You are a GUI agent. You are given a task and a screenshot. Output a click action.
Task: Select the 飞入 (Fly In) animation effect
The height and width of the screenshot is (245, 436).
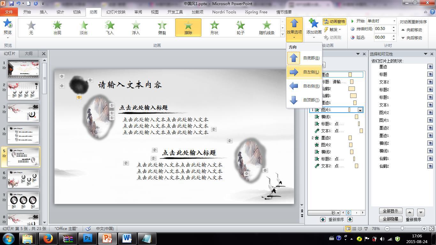[110, 27]
